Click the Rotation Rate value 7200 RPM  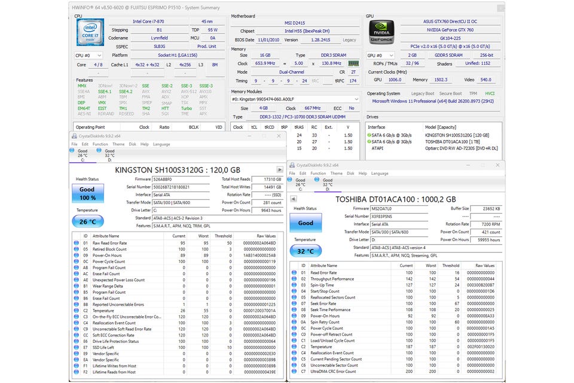pyautogui.click(x=486, y=224)
